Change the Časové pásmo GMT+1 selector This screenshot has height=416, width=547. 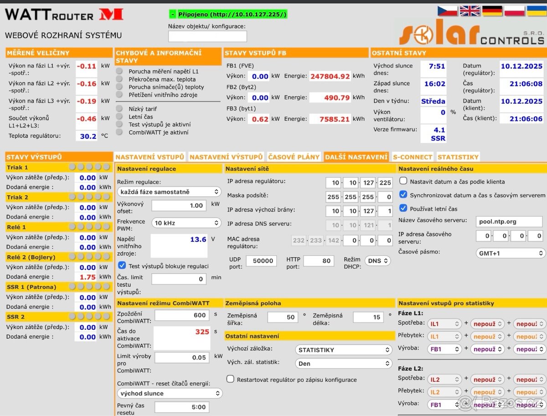point(510,253)
